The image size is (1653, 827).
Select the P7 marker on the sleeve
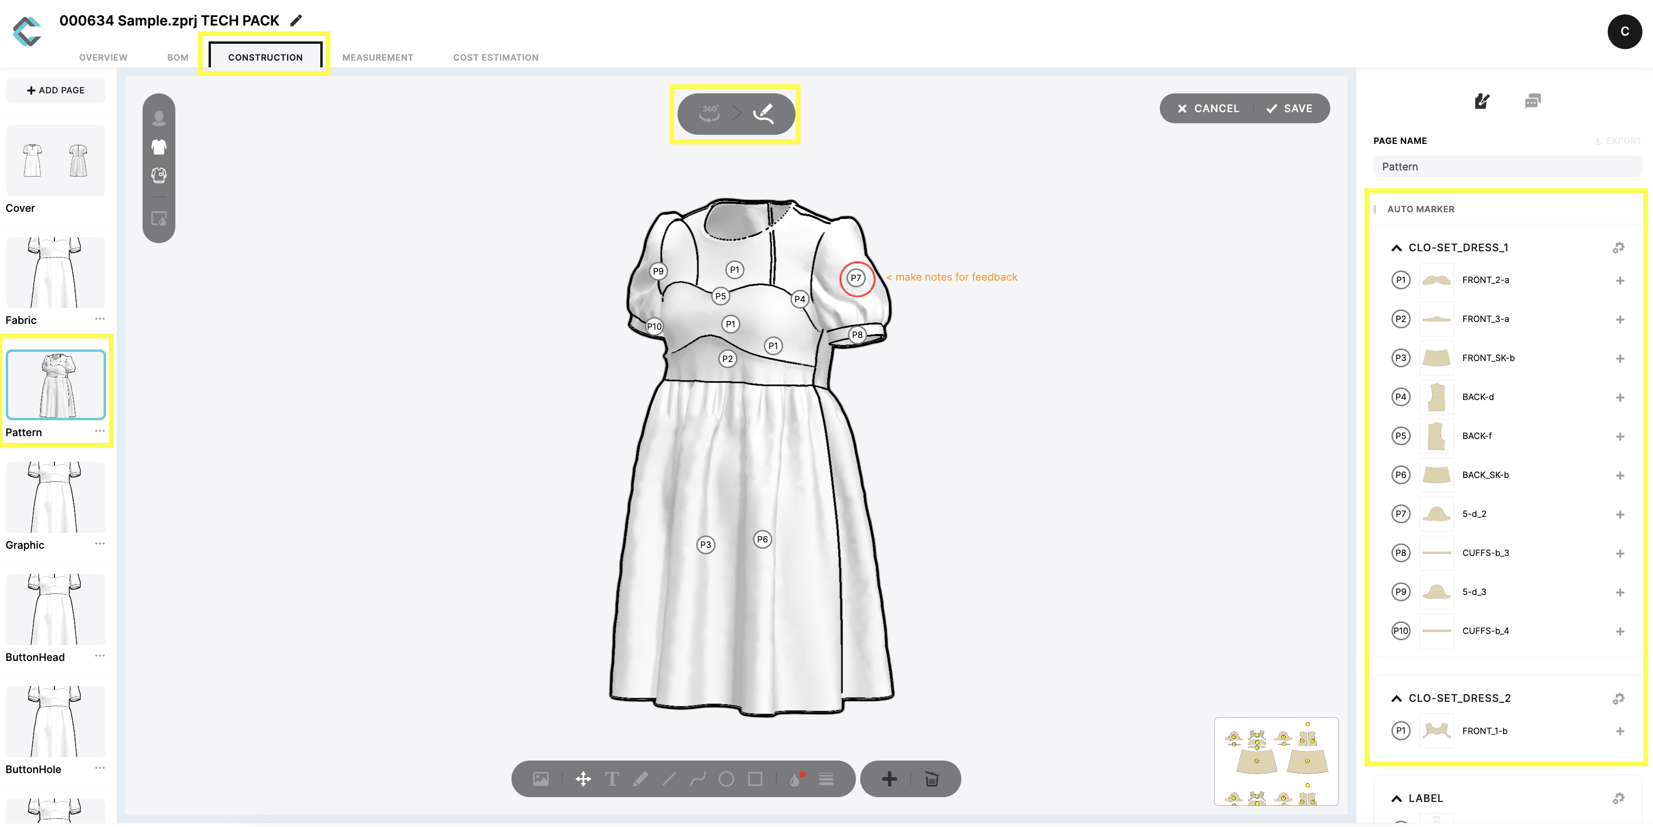point(855,278)
